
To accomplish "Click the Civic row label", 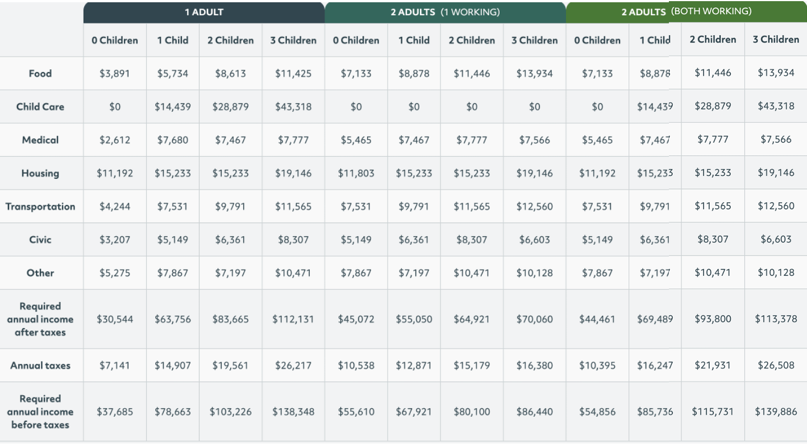I will pyautogui.click(x=40, y=240).
